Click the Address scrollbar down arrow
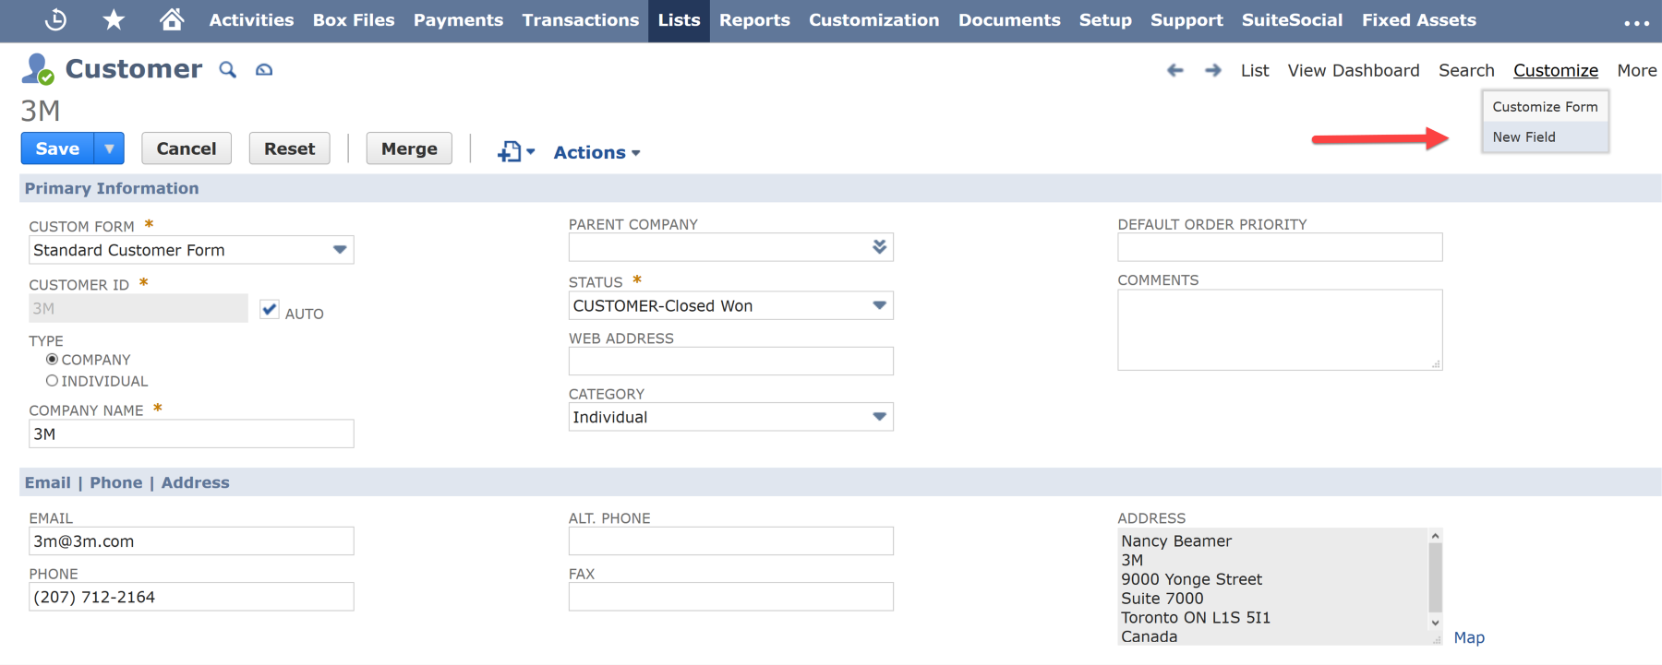 click(x=1435, y=623)
